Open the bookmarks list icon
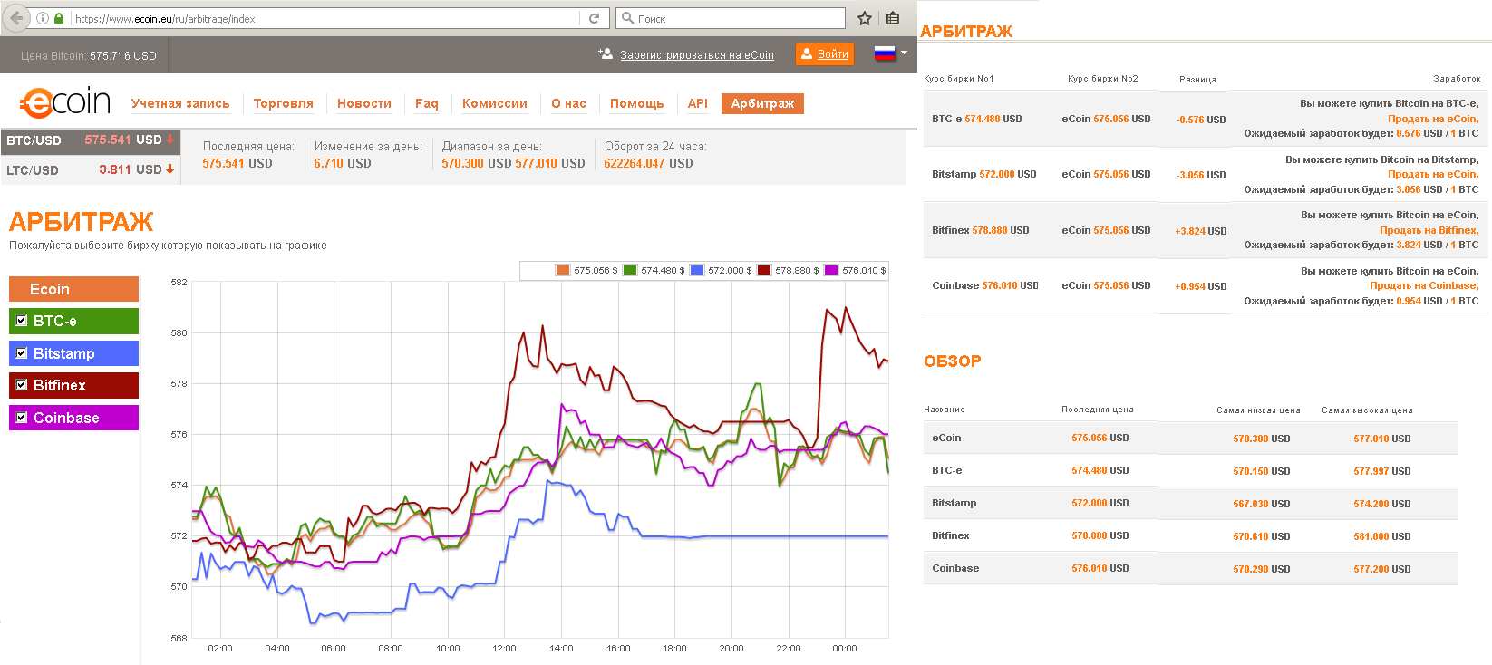The image size is (1492, 665). 893,18
